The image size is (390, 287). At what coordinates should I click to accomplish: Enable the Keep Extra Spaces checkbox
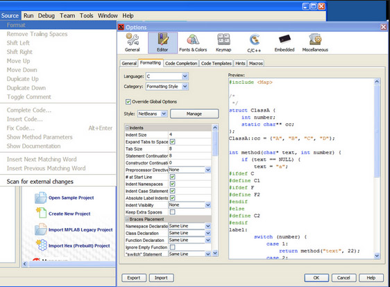(172, 212)
